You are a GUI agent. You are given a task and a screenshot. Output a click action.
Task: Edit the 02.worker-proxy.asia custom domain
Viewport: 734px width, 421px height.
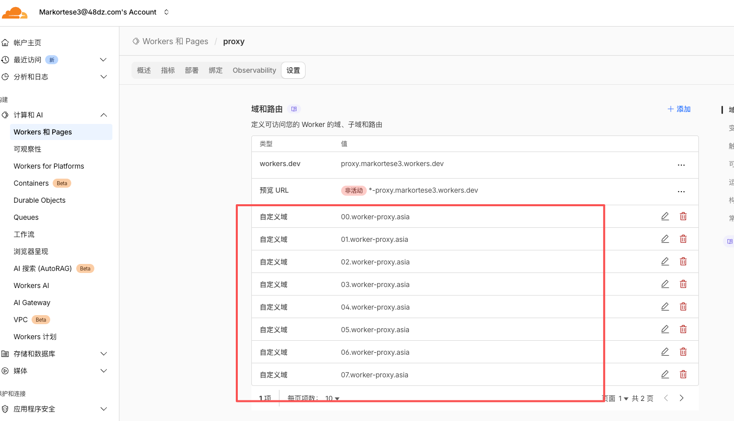pos(665,261)
